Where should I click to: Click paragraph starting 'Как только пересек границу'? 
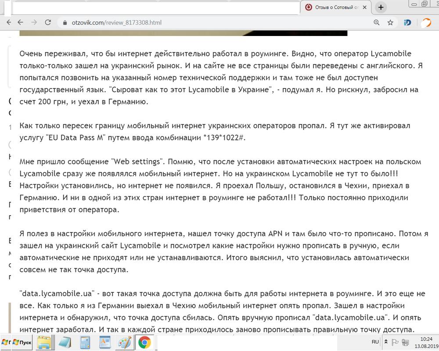tap(215, 132)
